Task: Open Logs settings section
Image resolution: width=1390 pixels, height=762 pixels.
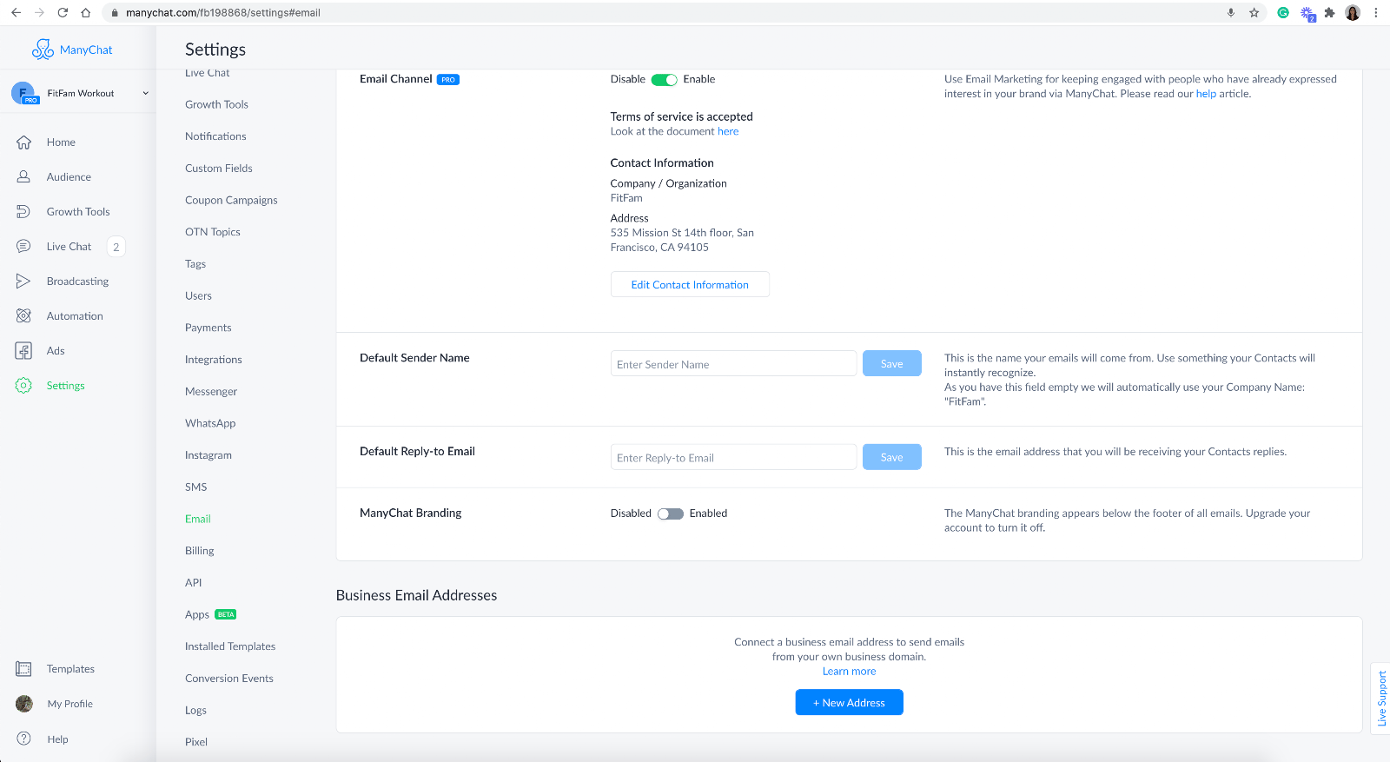Action: [196, 711]
